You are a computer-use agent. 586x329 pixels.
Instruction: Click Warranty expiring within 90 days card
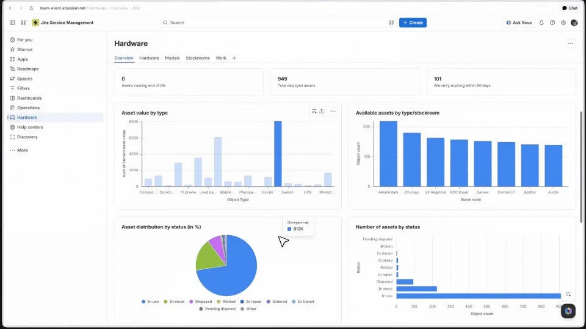(x=501, y=82)
